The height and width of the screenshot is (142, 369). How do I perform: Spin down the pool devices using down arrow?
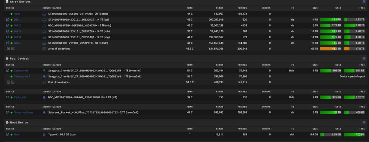click(x=8, y=82)
